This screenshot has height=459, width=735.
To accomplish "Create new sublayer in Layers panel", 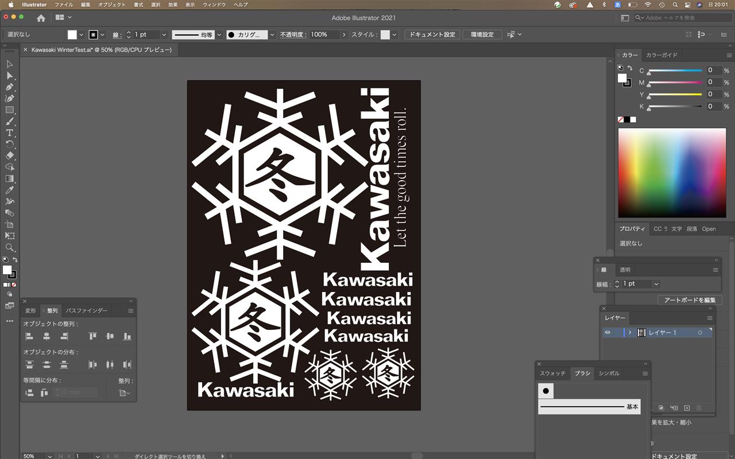I will point(674,408).
